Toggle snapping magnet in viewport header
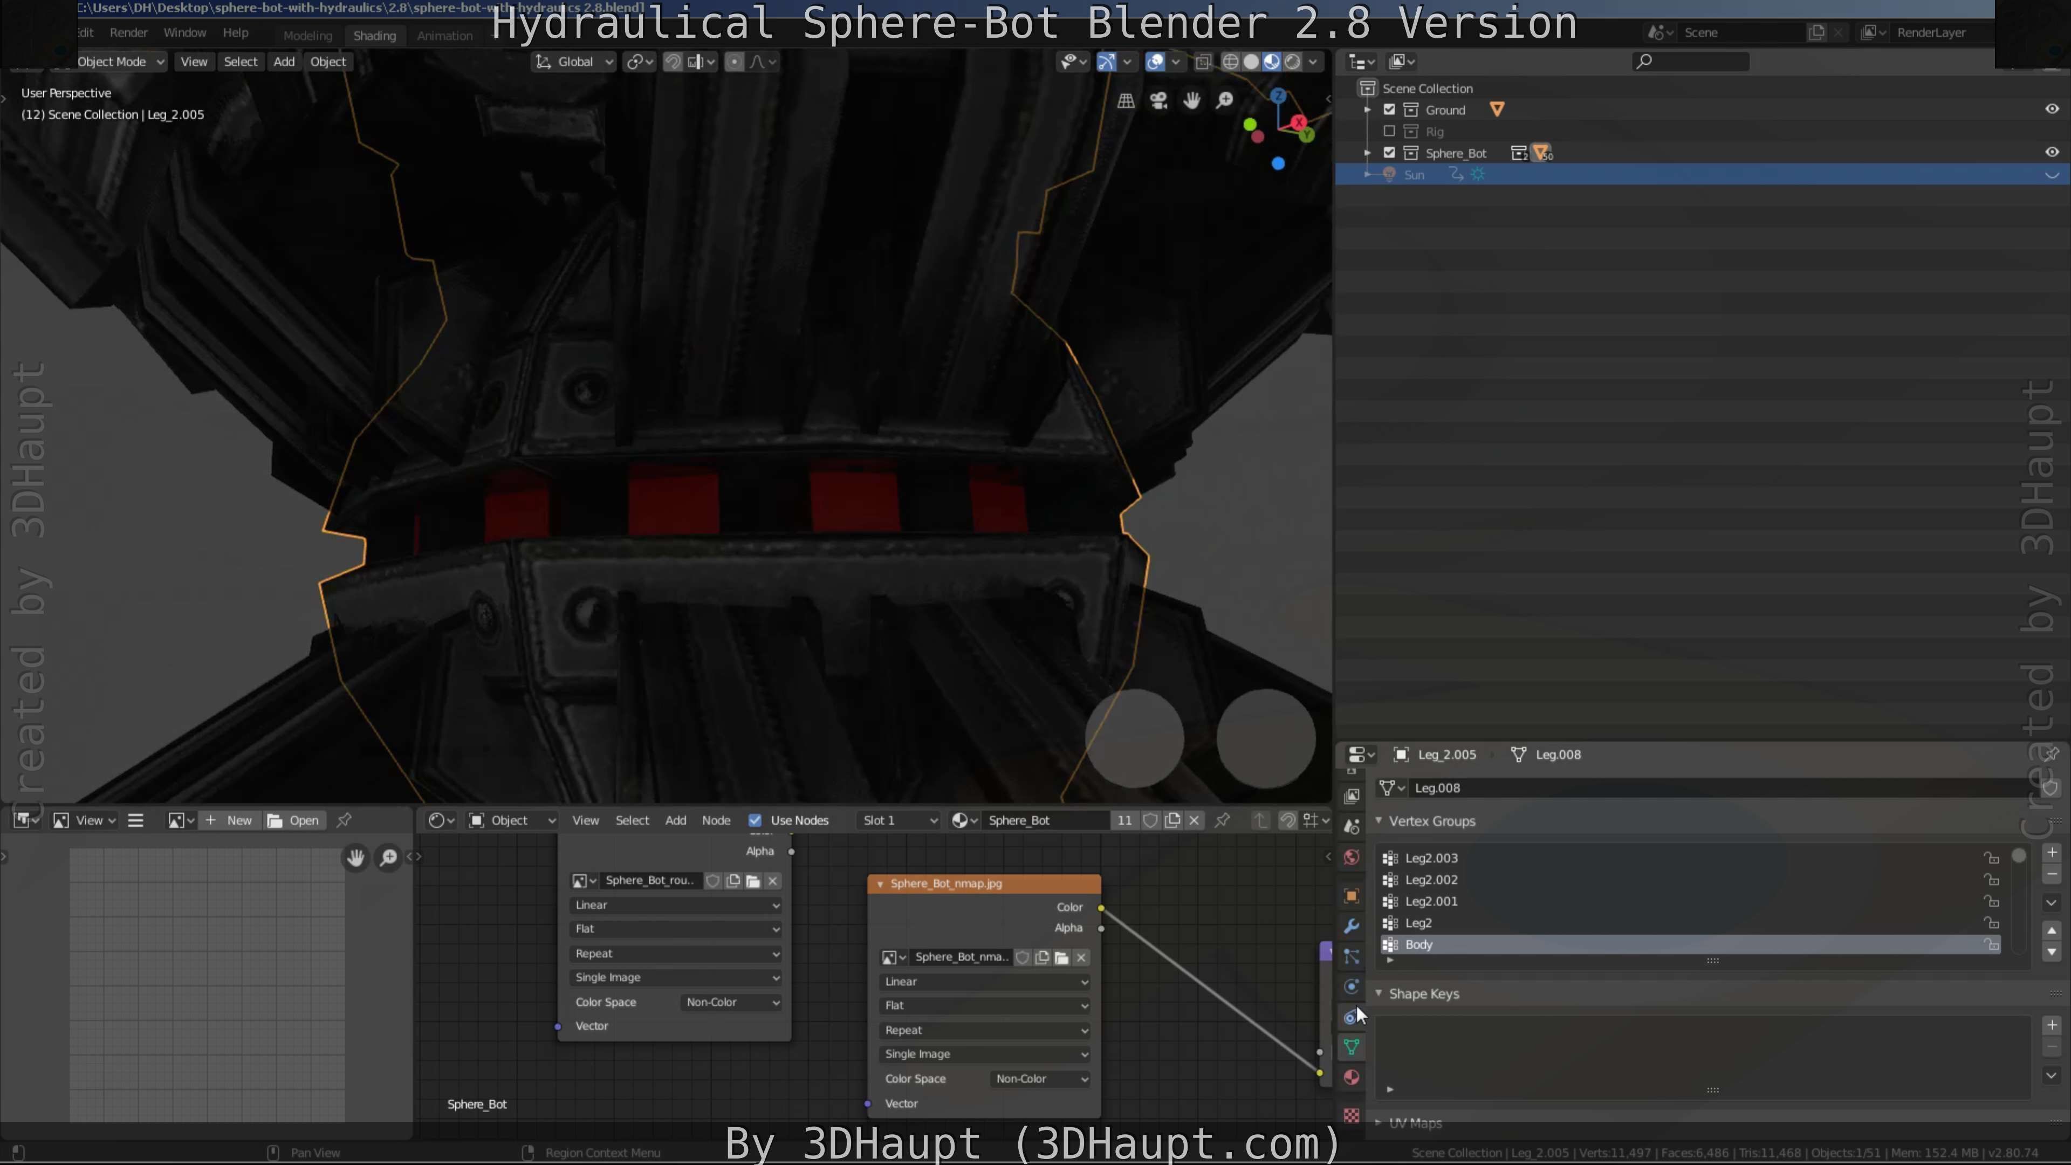Screen dimensions: 2071x1165 point(673,62)
